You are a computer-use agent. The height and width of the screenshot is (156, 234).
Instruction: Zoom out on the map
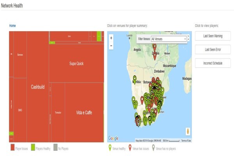point(111,46)
